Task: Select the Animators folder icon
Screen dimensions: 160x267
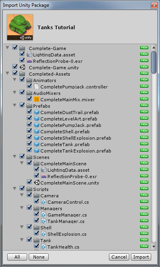Action: (x=30, y=80)
